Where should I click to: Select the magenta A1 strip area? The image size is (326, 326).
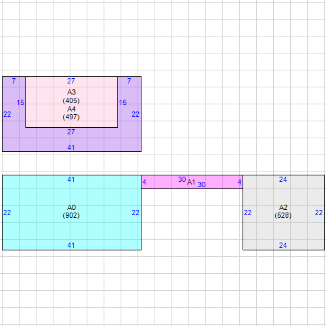[192, 182]
